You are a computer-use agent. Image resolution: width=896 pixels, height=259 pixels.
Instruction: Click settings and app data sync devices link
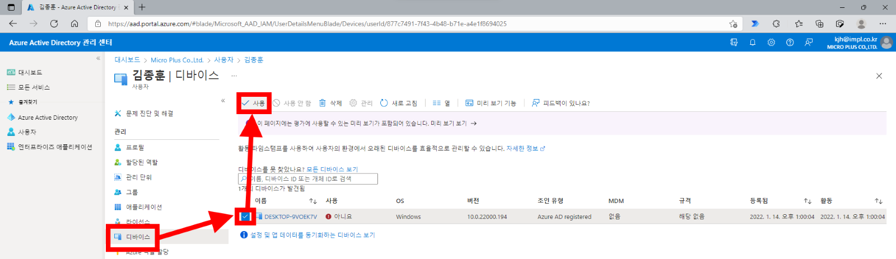(312, 235)
